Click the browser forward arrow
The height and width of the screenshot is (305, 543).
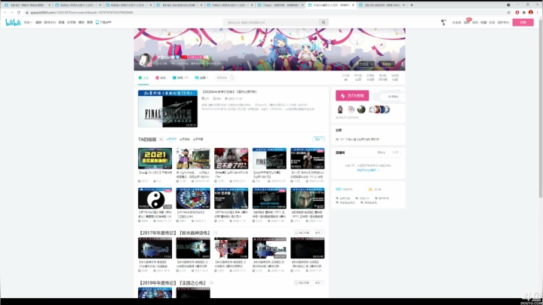(x=11, y=13)
